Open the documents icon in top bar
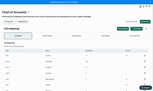This screenshot has width=153, height=91. point(140,6)
